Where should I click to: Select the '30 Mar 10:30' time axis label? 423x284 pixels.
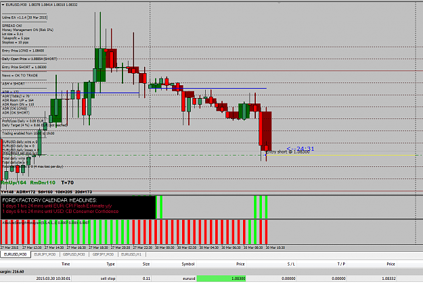[275, 247]
